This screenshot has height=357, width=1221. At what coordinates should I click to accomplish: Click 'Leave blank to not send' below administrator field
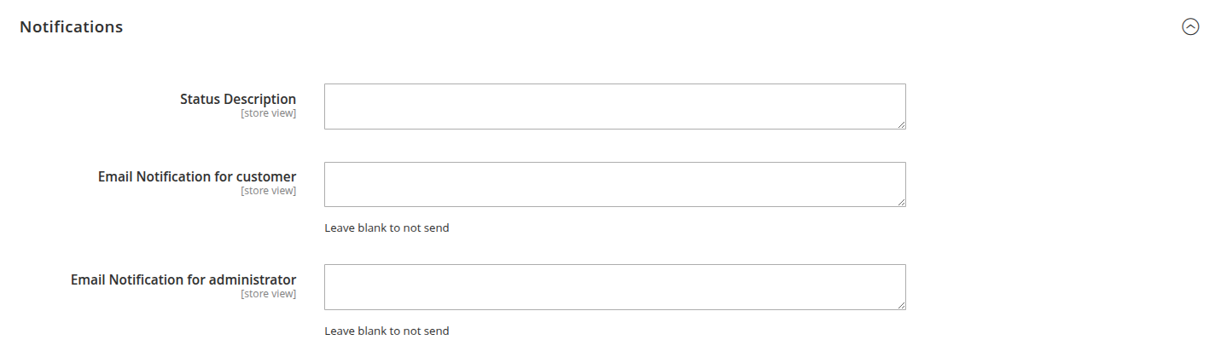[387, 331]
